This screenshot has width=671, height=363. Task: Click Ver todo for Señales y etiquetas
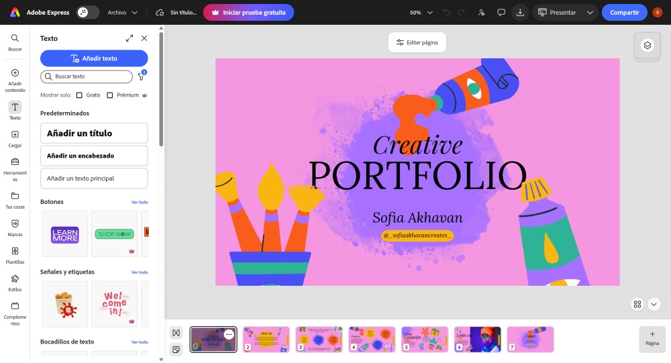pos(140,272)
